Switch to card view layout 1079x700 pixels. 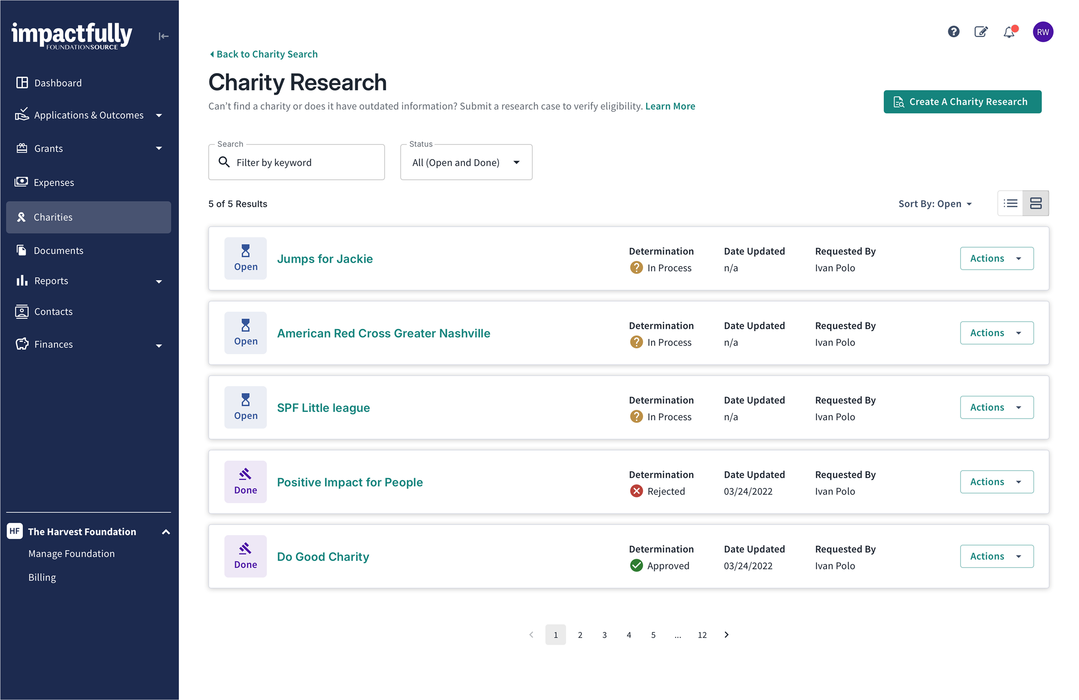point(1035,204)
